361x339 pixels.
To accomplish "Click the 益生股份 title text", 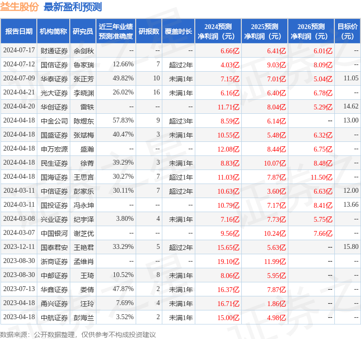I will coord(19,7).
